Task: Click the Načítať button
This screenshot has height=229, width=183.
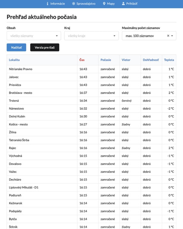Action: click(x=16, y=47)
